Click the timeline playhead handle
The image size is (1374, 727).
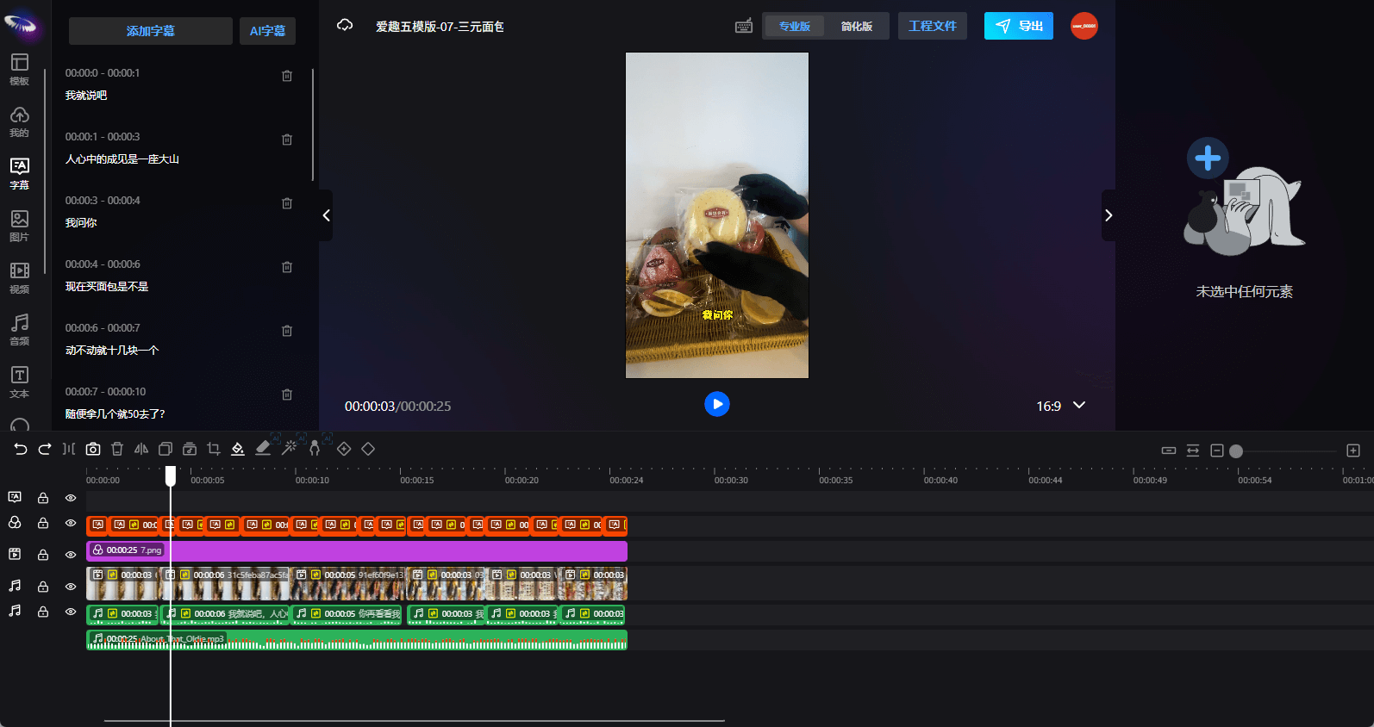point(171,475)
